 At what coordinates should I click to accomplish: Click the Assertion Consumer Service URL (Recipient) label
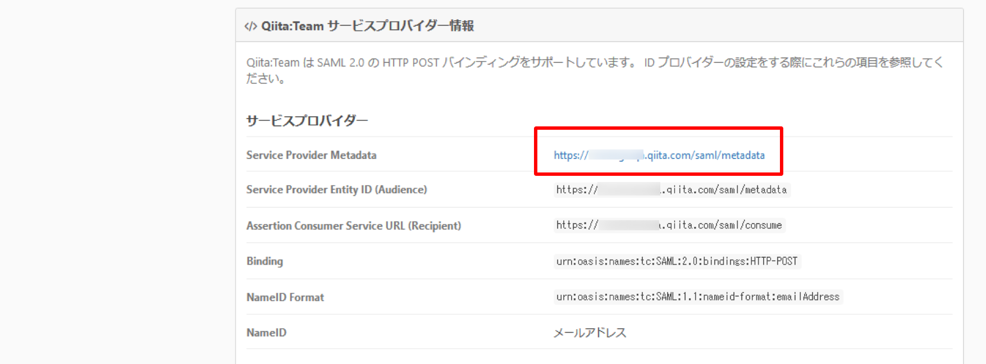click(354, 226)
